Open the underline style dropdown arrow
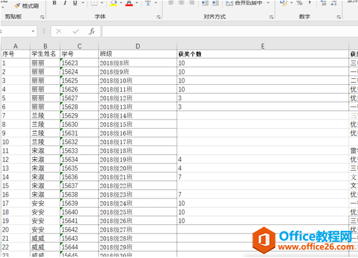This screenshot has height=258, width=358. point(83,3)
